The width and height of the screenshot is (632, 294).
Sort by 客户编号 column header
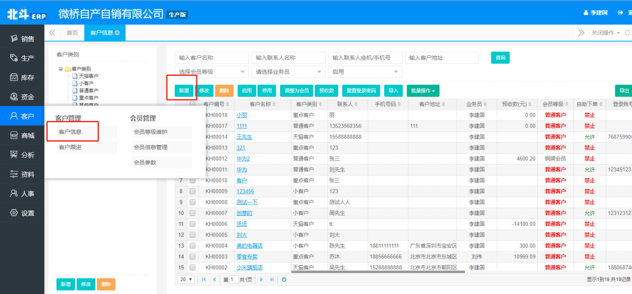tap(217, 104)
